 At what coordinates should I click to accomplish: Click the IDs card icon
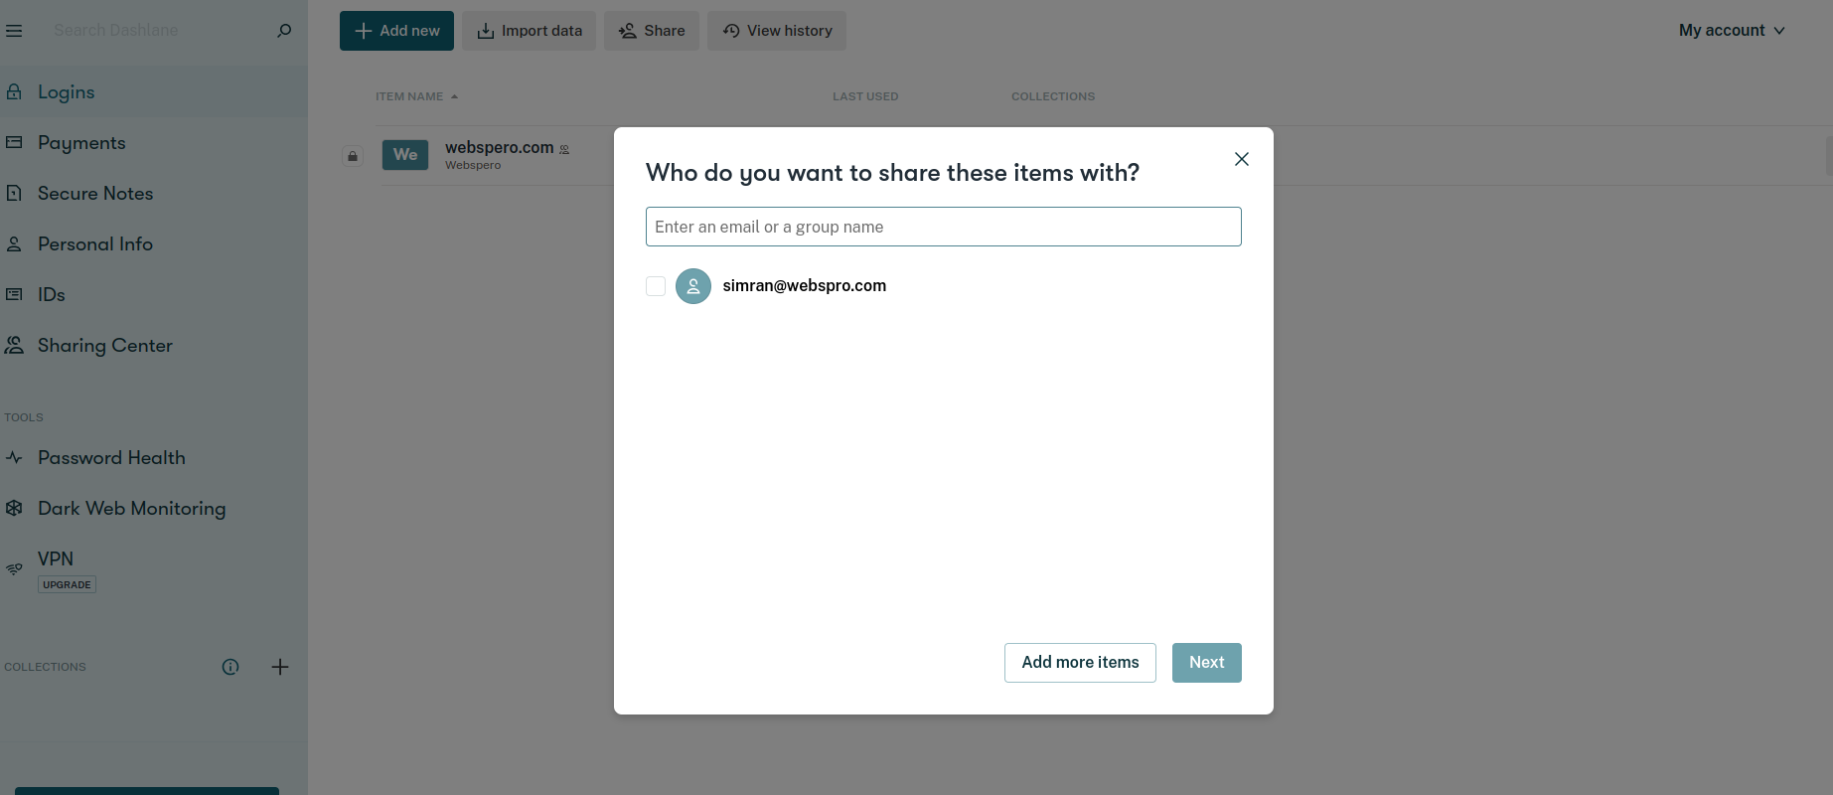point(14,294)
